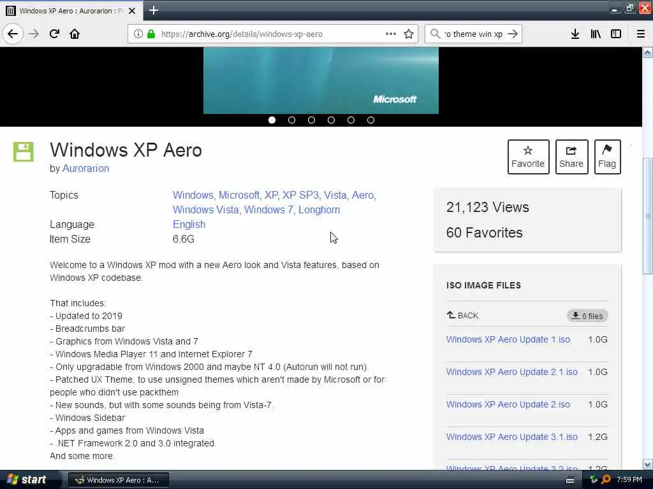
Task: Toggle the sidebar view icon
Action: pyautogui.click(x=616, y=34)
